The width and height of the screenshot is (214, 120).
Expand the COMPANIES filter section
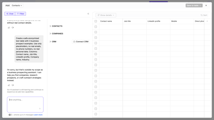click(56, 34)
